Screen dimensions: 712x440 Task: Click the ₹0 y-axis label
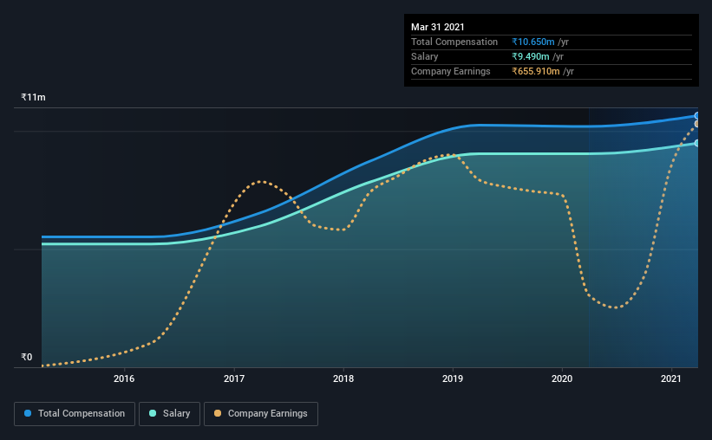26,357
